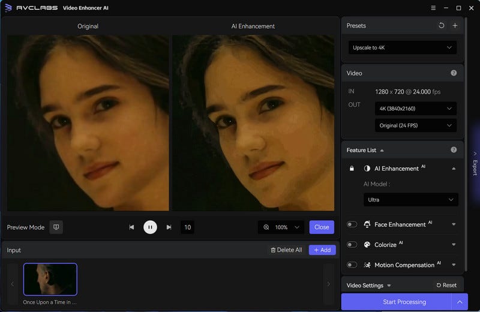Toggle Preview Mode split-view icon

56,227
